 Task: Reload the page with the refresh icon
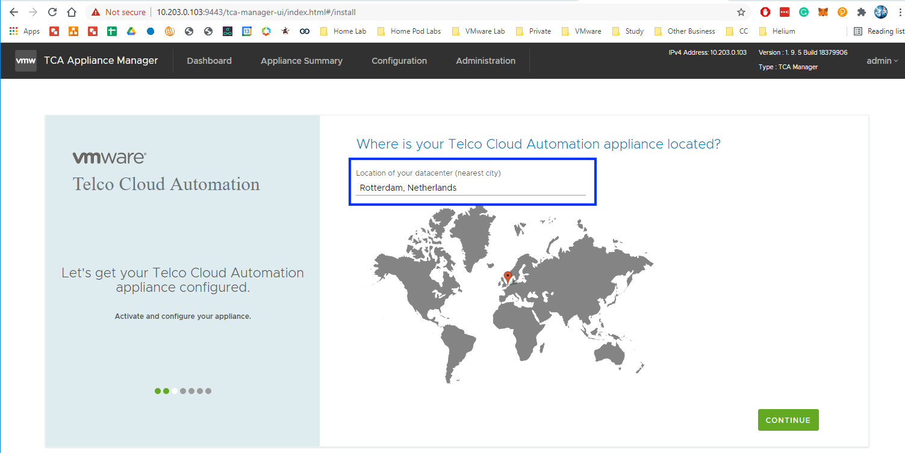pos(52,12)
